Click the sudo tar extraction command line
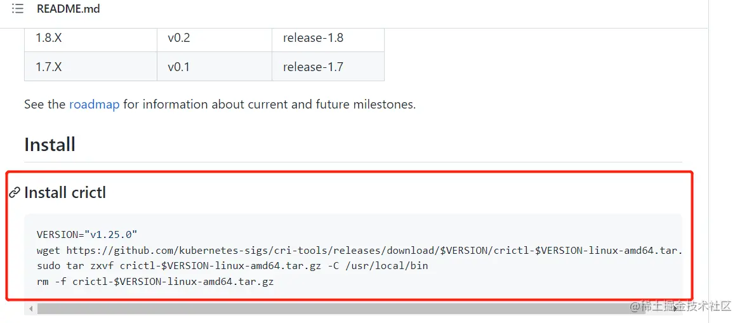 [232, 266]
